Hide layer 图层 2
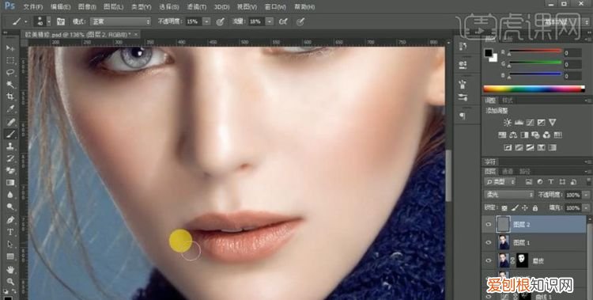The height and width of the screenshot is (300, 593). click(489, 225)
